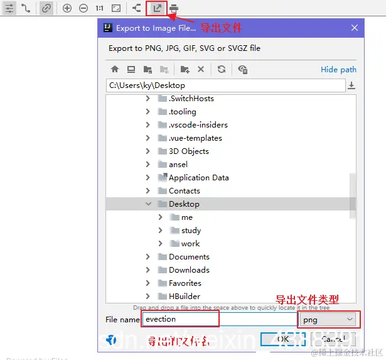Click the help question mark icon
Viewport: 386px width, 360px height.
(111, 341)
